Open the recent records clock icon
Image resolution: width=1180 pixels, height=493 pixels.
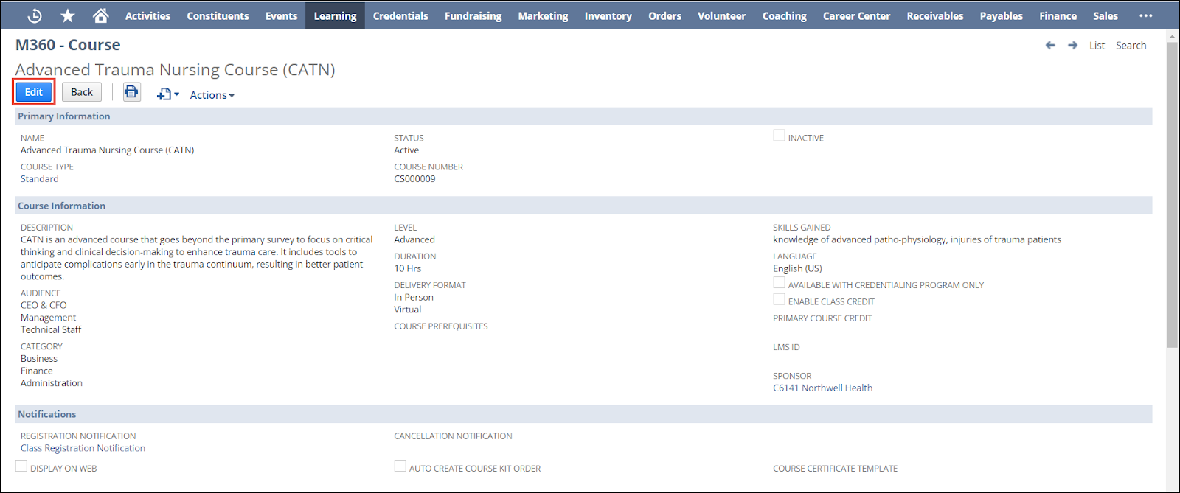click(x=35, y=15)
